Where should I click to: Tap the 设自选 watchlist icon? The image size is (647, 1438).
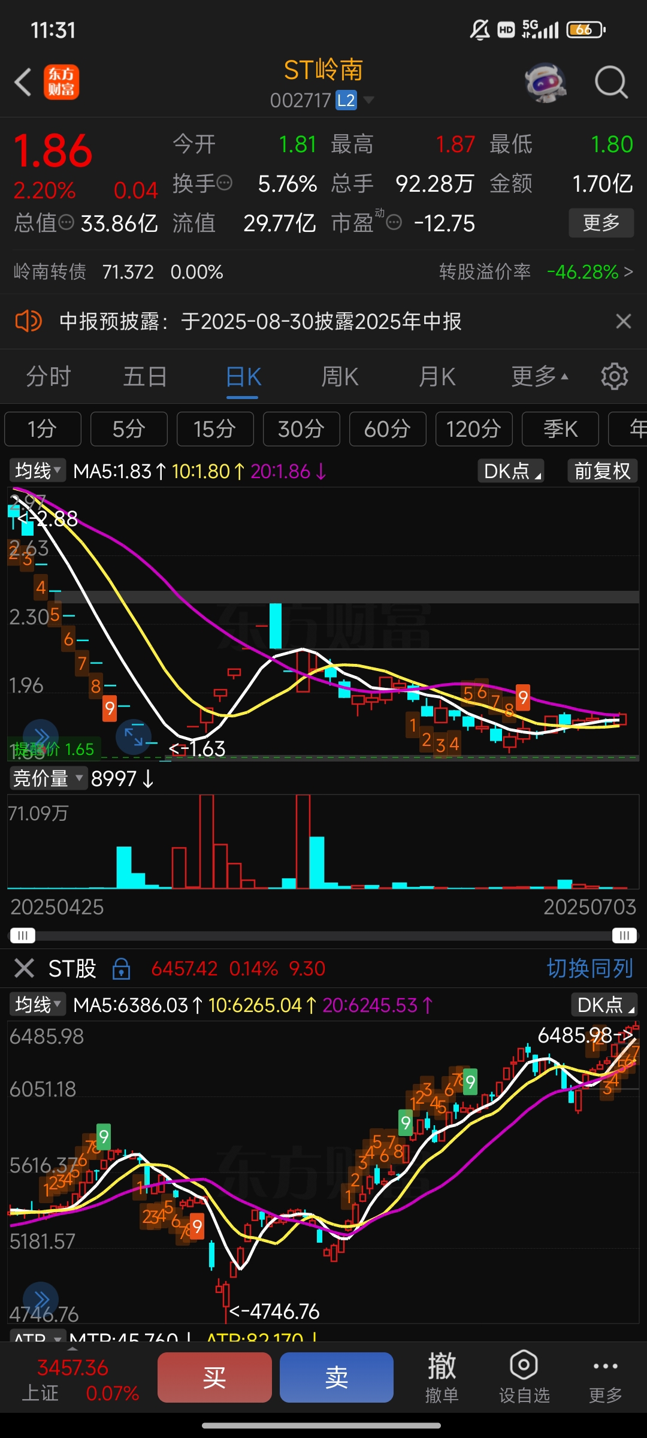[524, 1377]
